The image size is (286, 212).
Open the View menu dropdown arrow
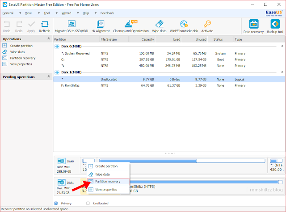[39, 13]
